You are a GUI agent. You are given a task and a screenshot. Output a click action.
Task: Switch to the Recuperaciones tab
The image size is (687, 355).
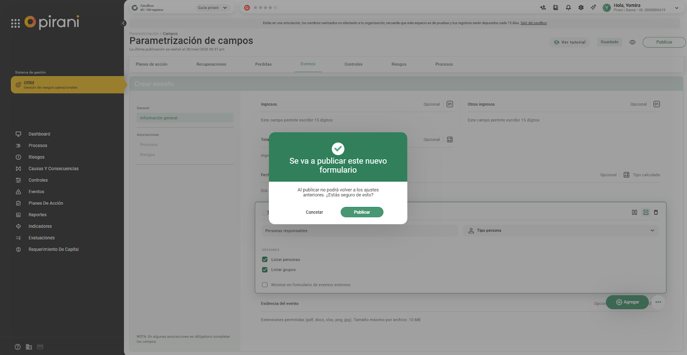[x=211, y=64]
